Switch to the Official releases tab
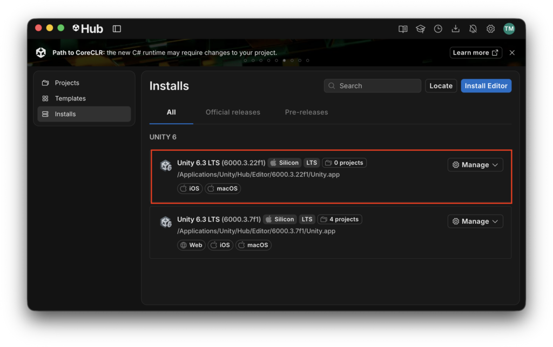553x347 pixels. pos(233,112)
